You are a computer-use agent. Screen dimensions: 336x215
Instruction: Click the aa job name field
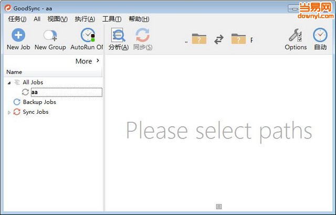pyautogui.click(x=66, y=92)
